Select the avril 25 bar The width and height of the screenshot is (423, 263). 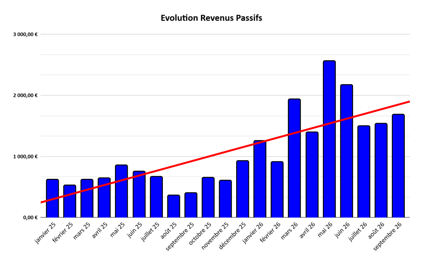tap(104, 197)
